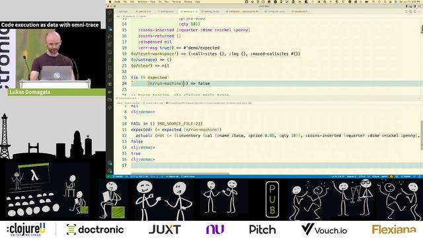Image resolution: width=423 pixels, height=238 pixels.
Task: Click the Prettier status bar item
Action: point(406,177)
